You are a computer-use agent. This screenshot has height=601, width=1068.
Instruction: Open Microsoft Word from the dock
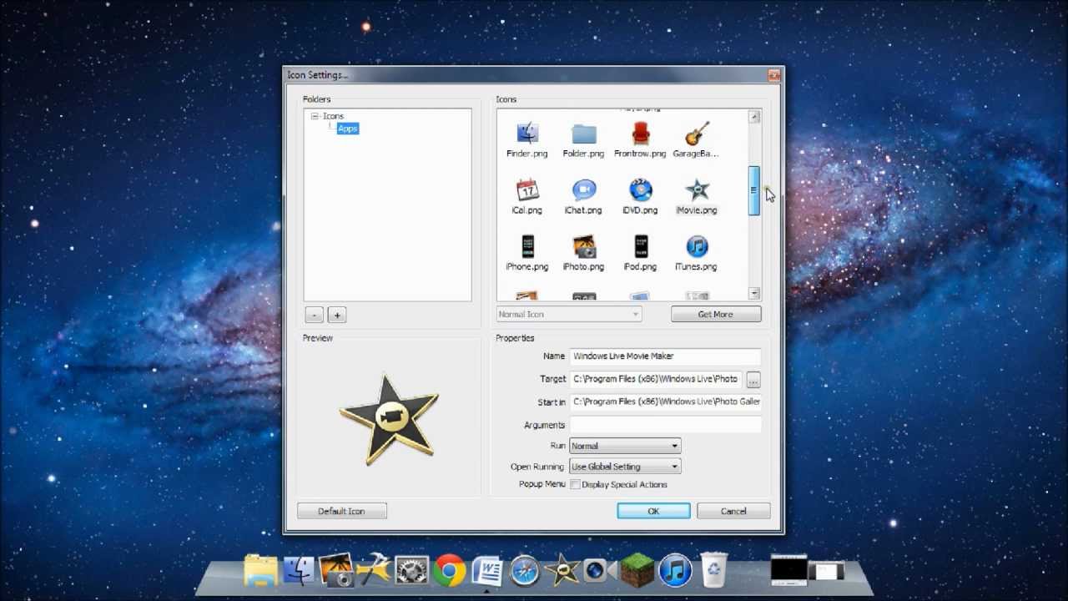(x=487, y=572)
